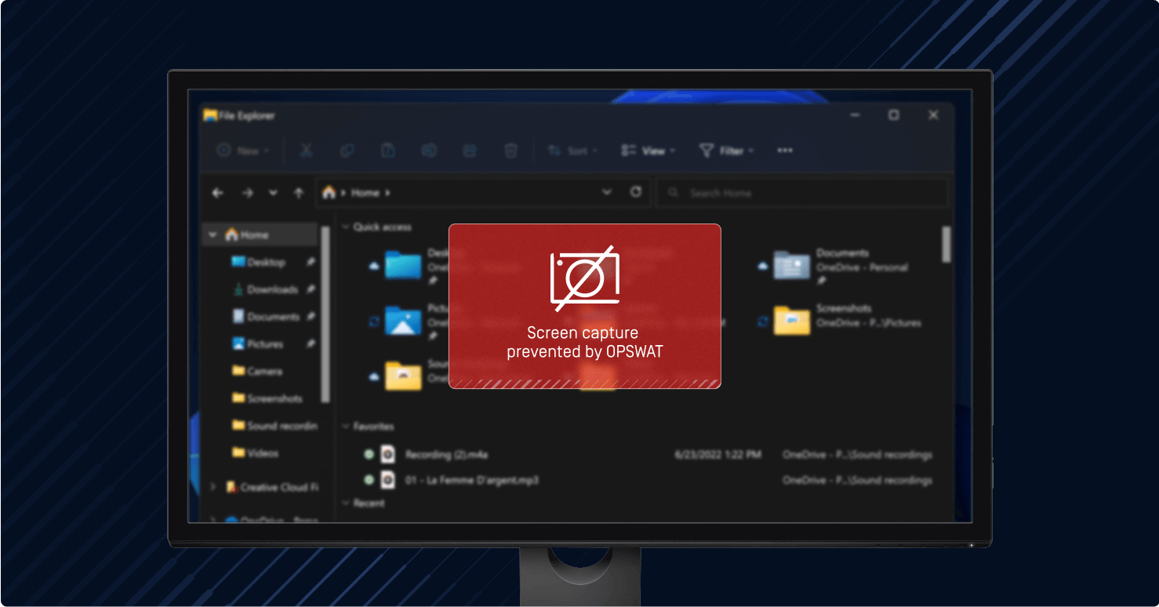1159x607 pixels.
Task: Open the View dropdown menu
Action: pyautogui.click(x=648, y=151)
